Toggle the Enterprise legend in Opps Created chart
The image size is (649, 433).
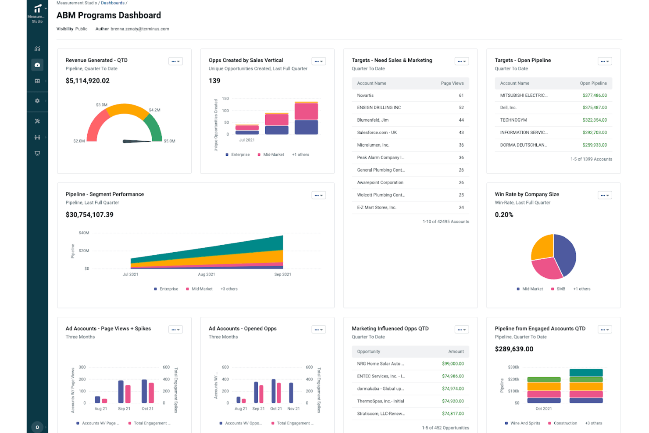(238, 154)
